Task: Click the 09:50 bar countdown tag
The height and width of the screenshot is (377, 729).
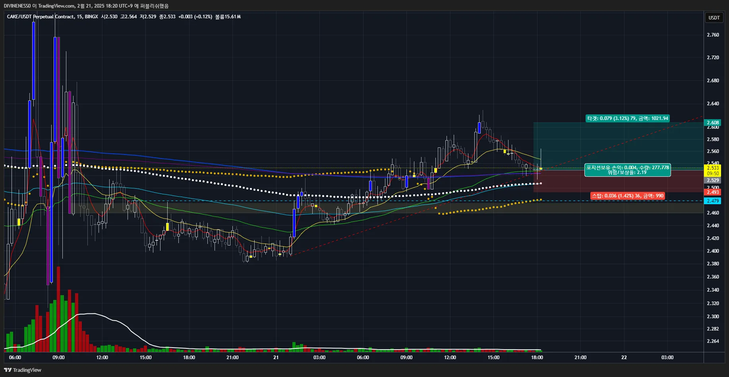Action: click(x=713, y=174)
